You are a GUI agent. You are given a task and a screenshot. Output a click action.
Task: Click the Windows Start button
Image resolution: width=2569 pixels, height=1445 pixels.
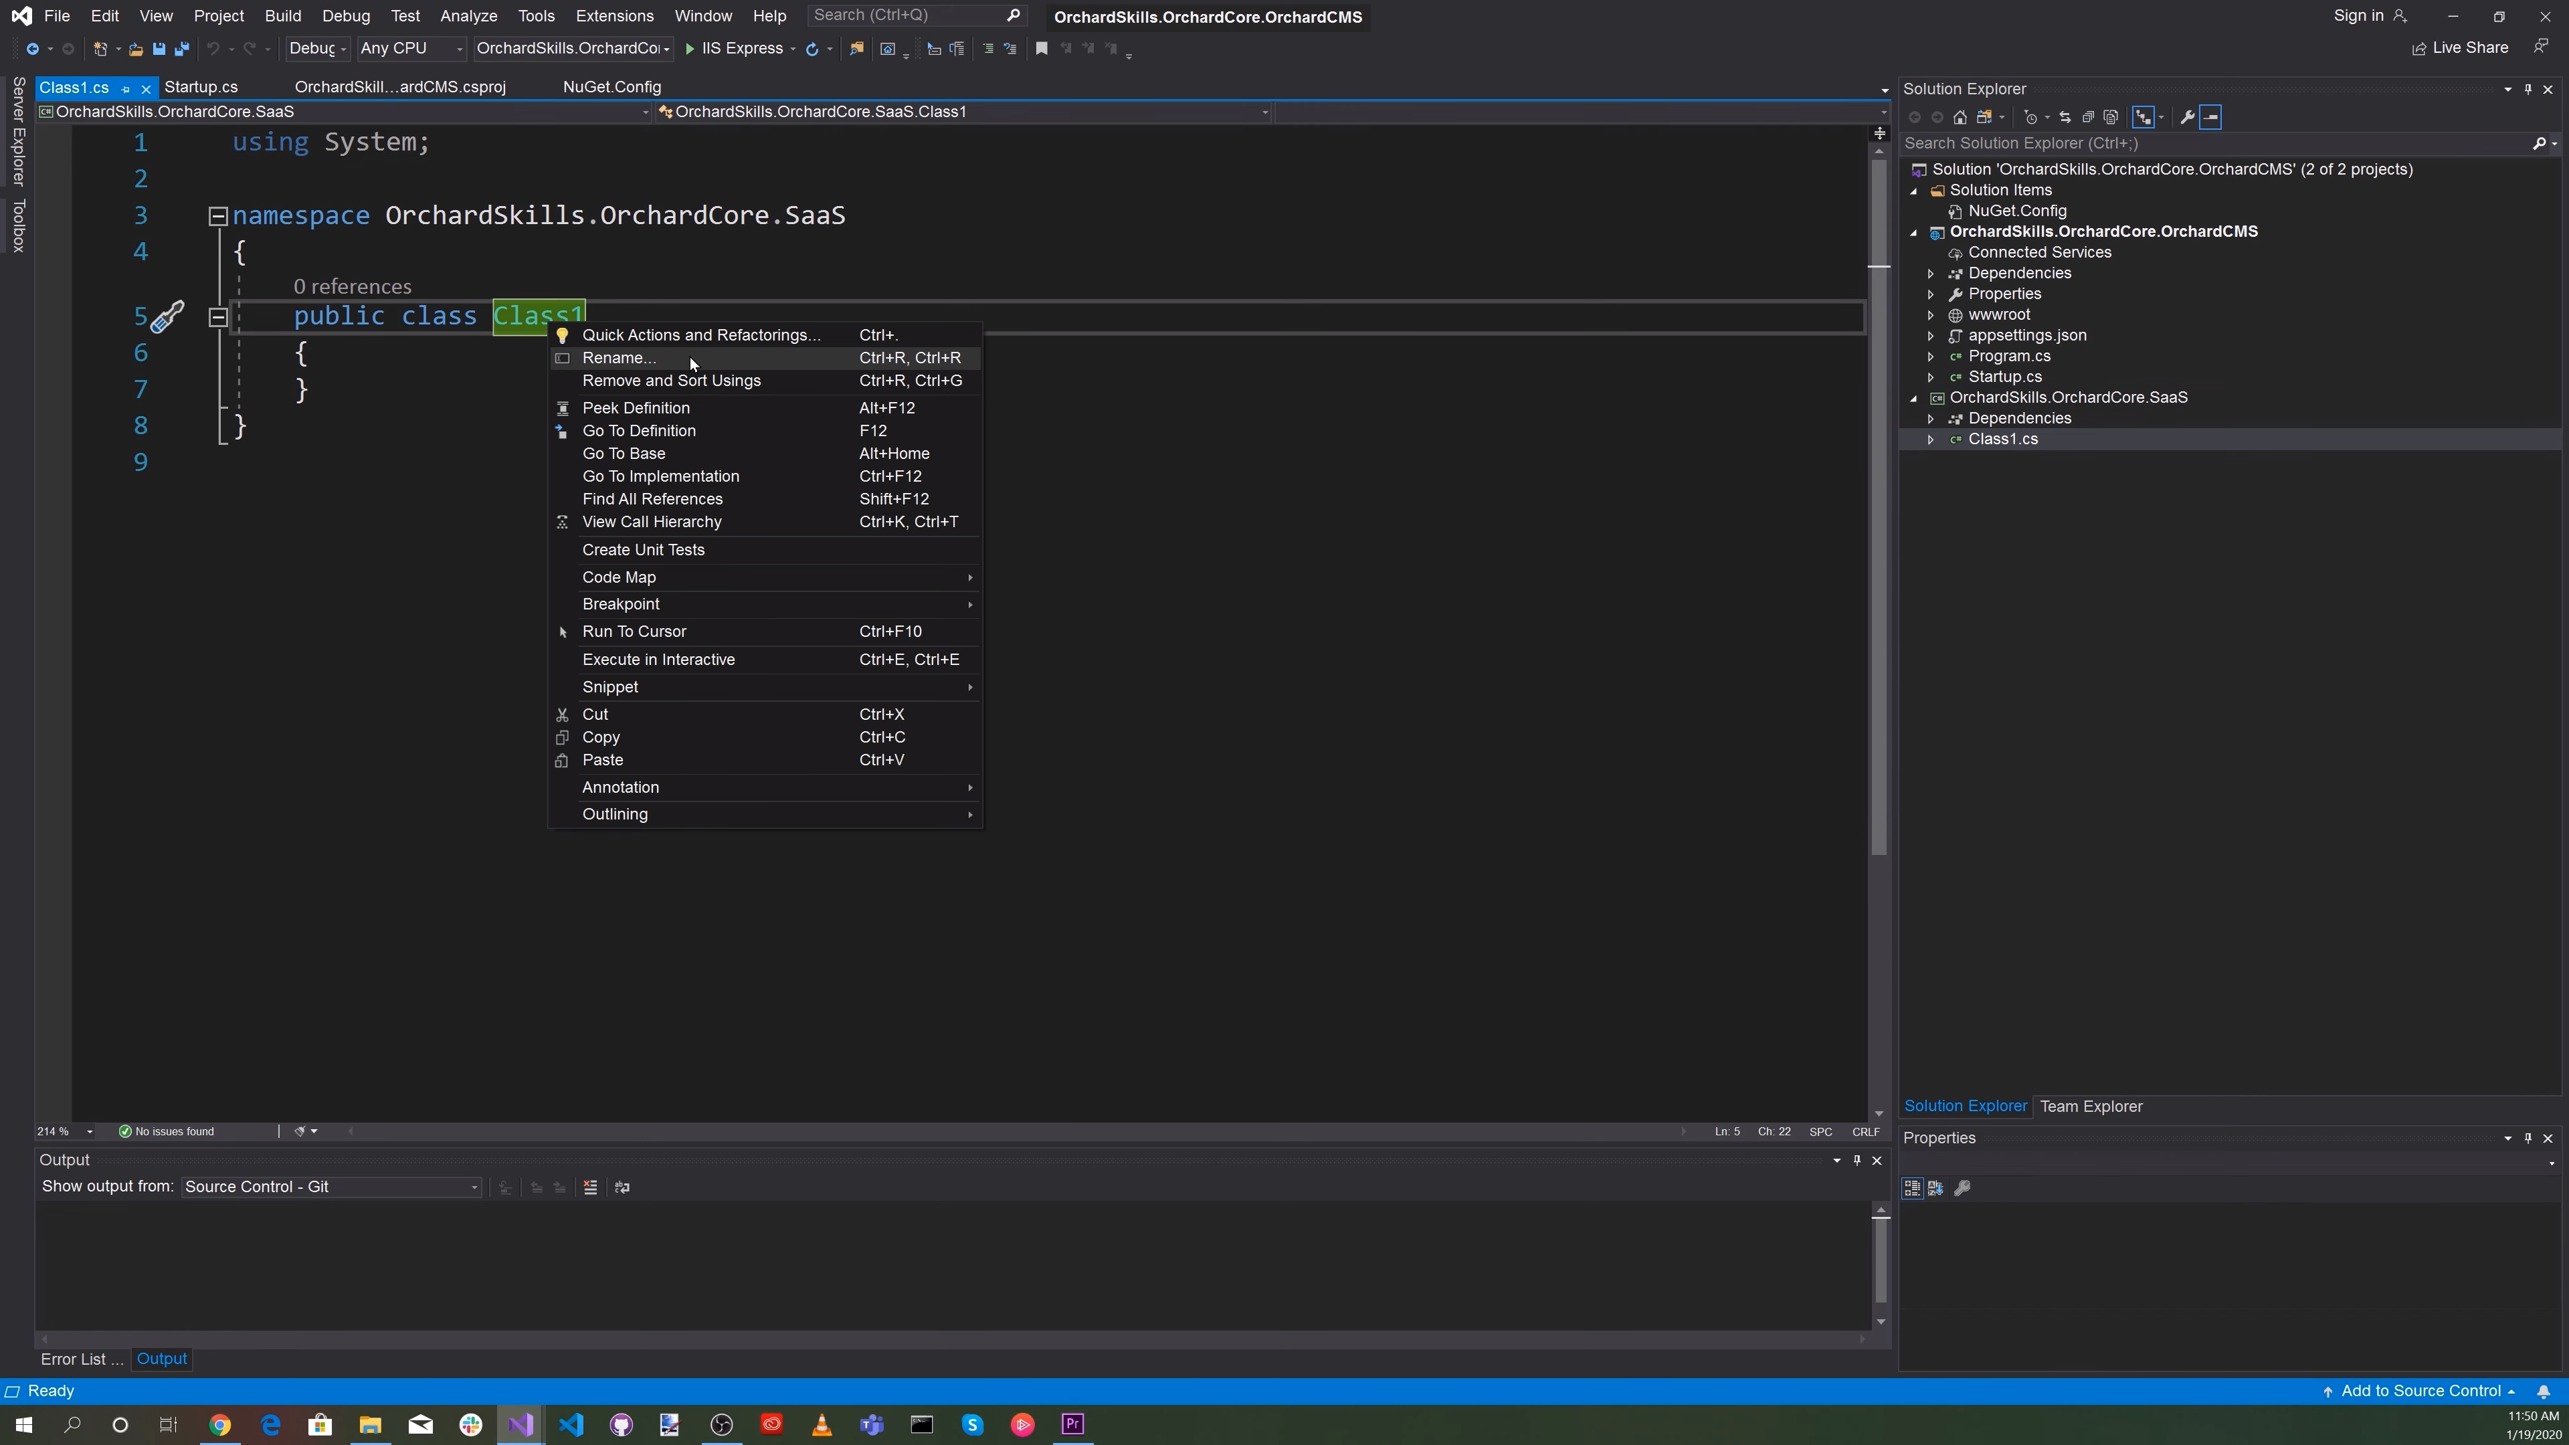pos(24,1425)
